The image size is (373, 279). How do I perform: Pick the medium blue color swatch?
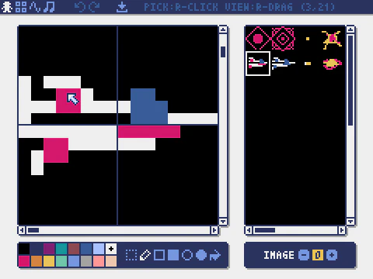click(x=74, y=261)
